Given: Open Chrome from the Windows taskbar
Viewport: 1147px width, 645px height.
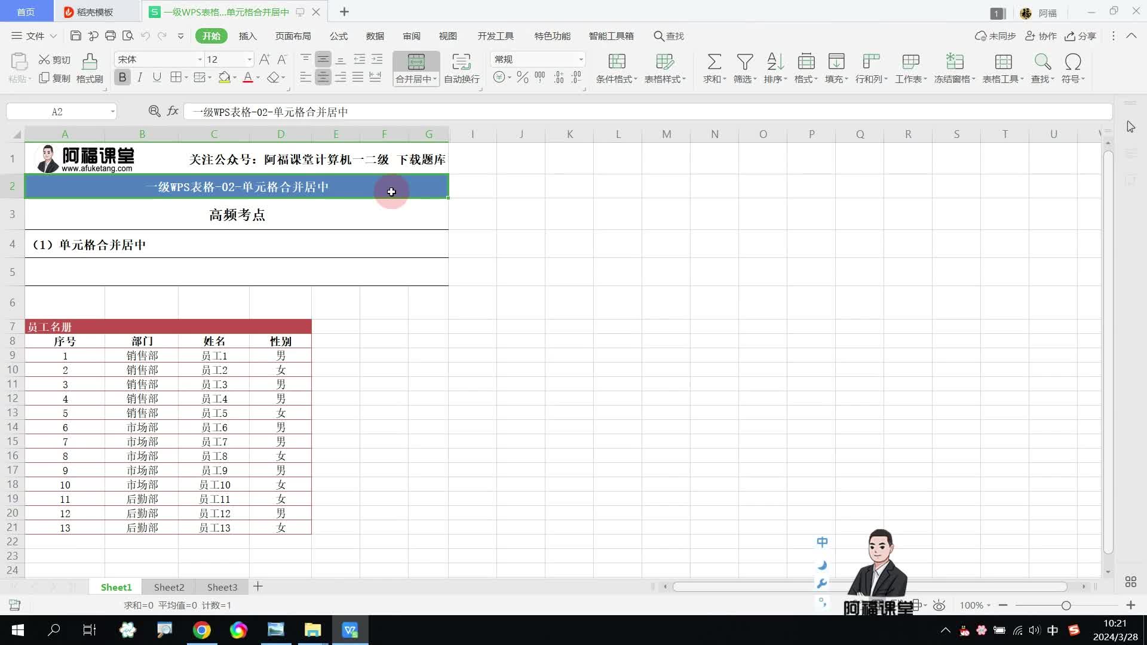Looking at the screenshot, I should click(x=201, y=630).
